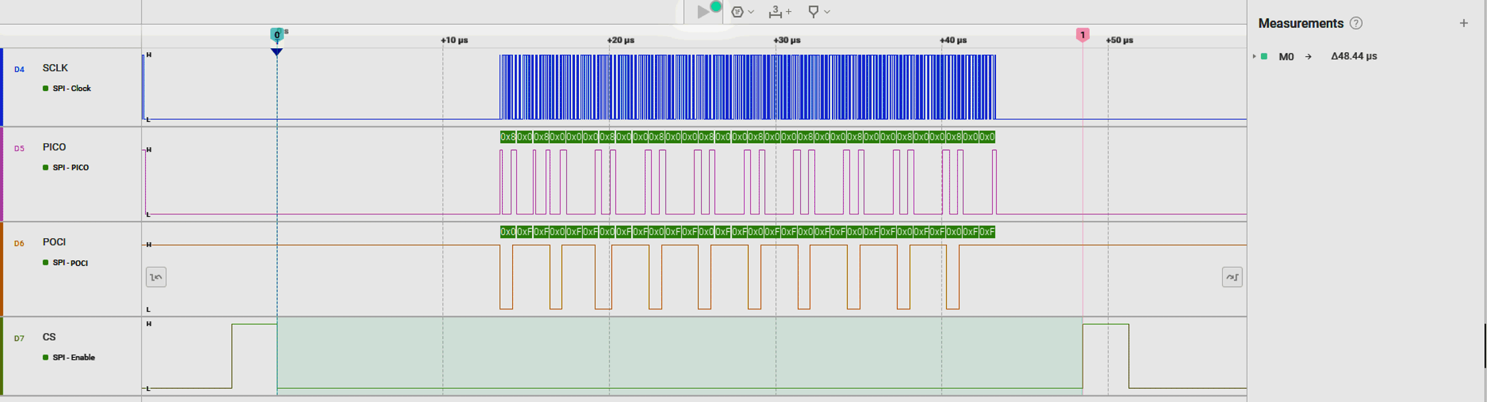Image resolution: width=1487 pixels, height=402 pixels.
Task: Open the Measurements help icon
Action: click(1356, 23)
